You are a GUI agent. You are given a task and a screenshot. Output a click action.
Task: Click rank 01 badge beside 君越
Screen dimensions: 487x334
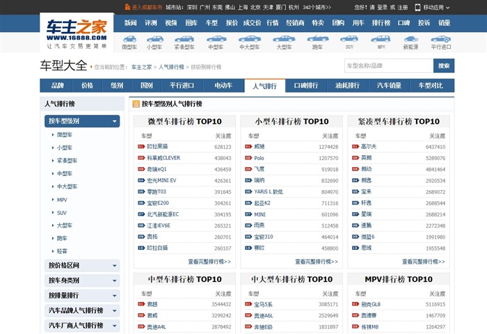pyautogui.click(x=141, y=304)
